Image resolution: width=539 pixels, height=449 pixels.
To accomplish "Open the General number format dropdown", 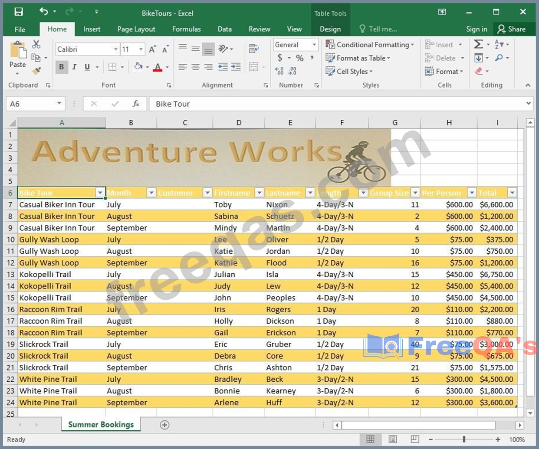I will pyautogui.click(x=314, y=45).
